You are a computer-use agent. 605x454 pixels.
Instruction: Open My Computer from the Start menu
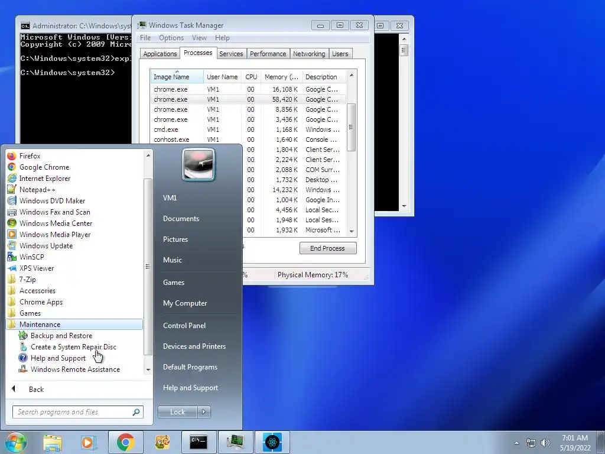185,303
